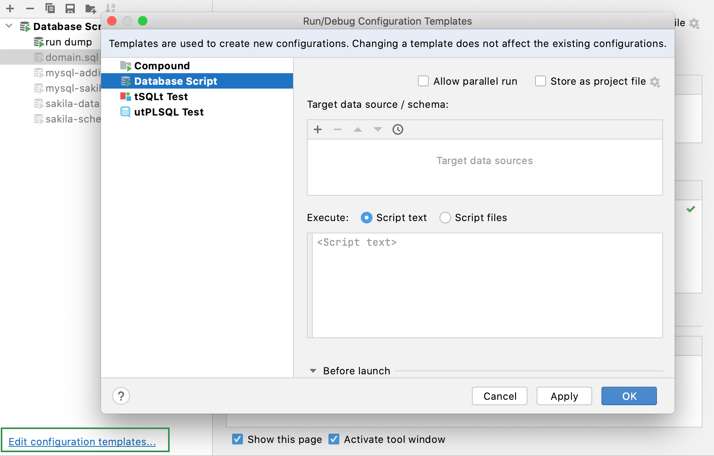Viewport: 714px width, 456px height.
Task: Enable Allow parallel run
Action: tap(424, 81)
